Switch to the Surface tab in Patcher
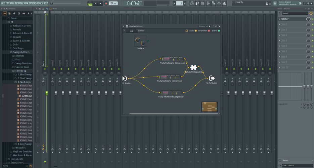314x168 pixels. click(141, 31)
